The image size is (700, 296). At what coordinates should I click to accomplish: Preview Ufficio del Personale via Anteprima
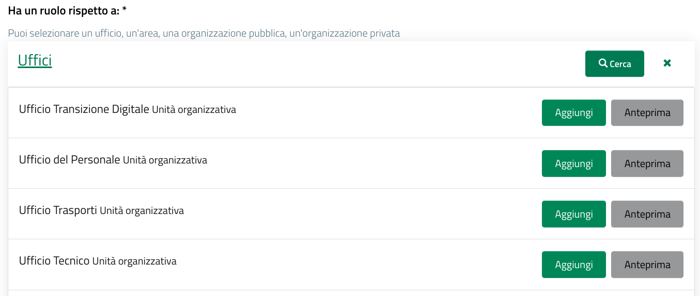tap(647, 163)
